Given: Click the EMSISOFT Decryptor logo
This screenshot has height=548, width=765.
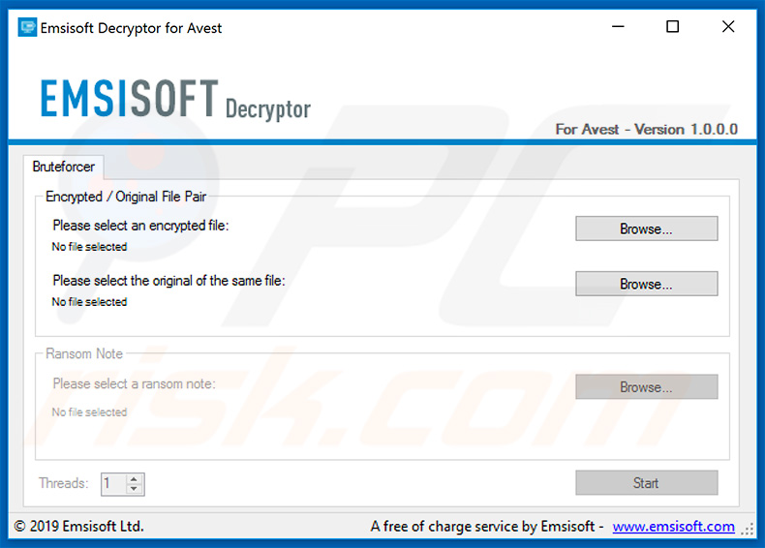Looking at the screenshot, I should pos(175,100).
